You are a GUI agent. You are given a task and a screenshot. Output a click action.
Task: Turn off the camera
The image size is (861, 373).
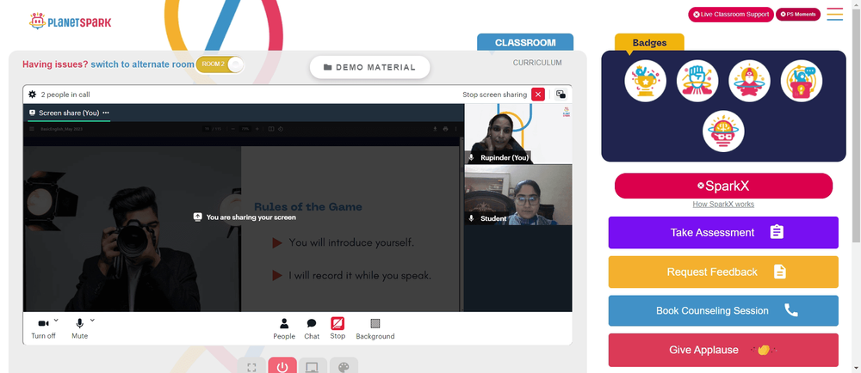click(x=43, y=328)
